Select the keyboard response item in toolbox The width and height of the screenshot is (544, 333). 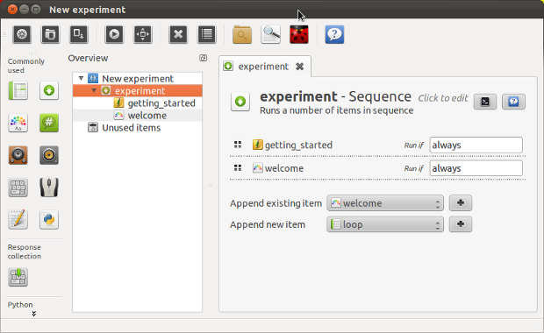pyautogui.click(x=18, y=188)
